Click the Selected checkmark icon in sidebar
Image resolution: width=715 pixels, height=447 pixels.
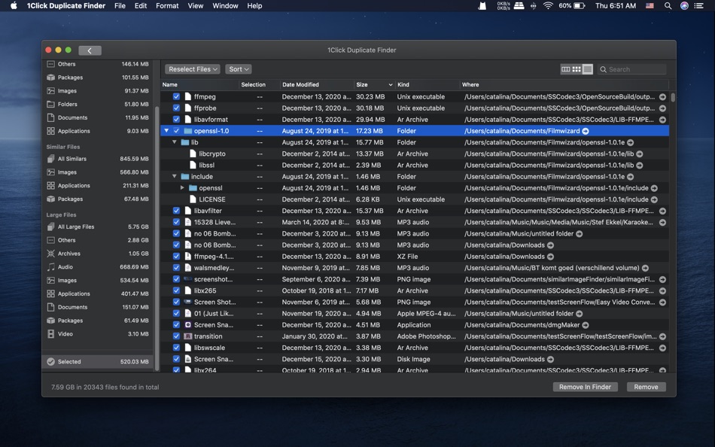50,362
